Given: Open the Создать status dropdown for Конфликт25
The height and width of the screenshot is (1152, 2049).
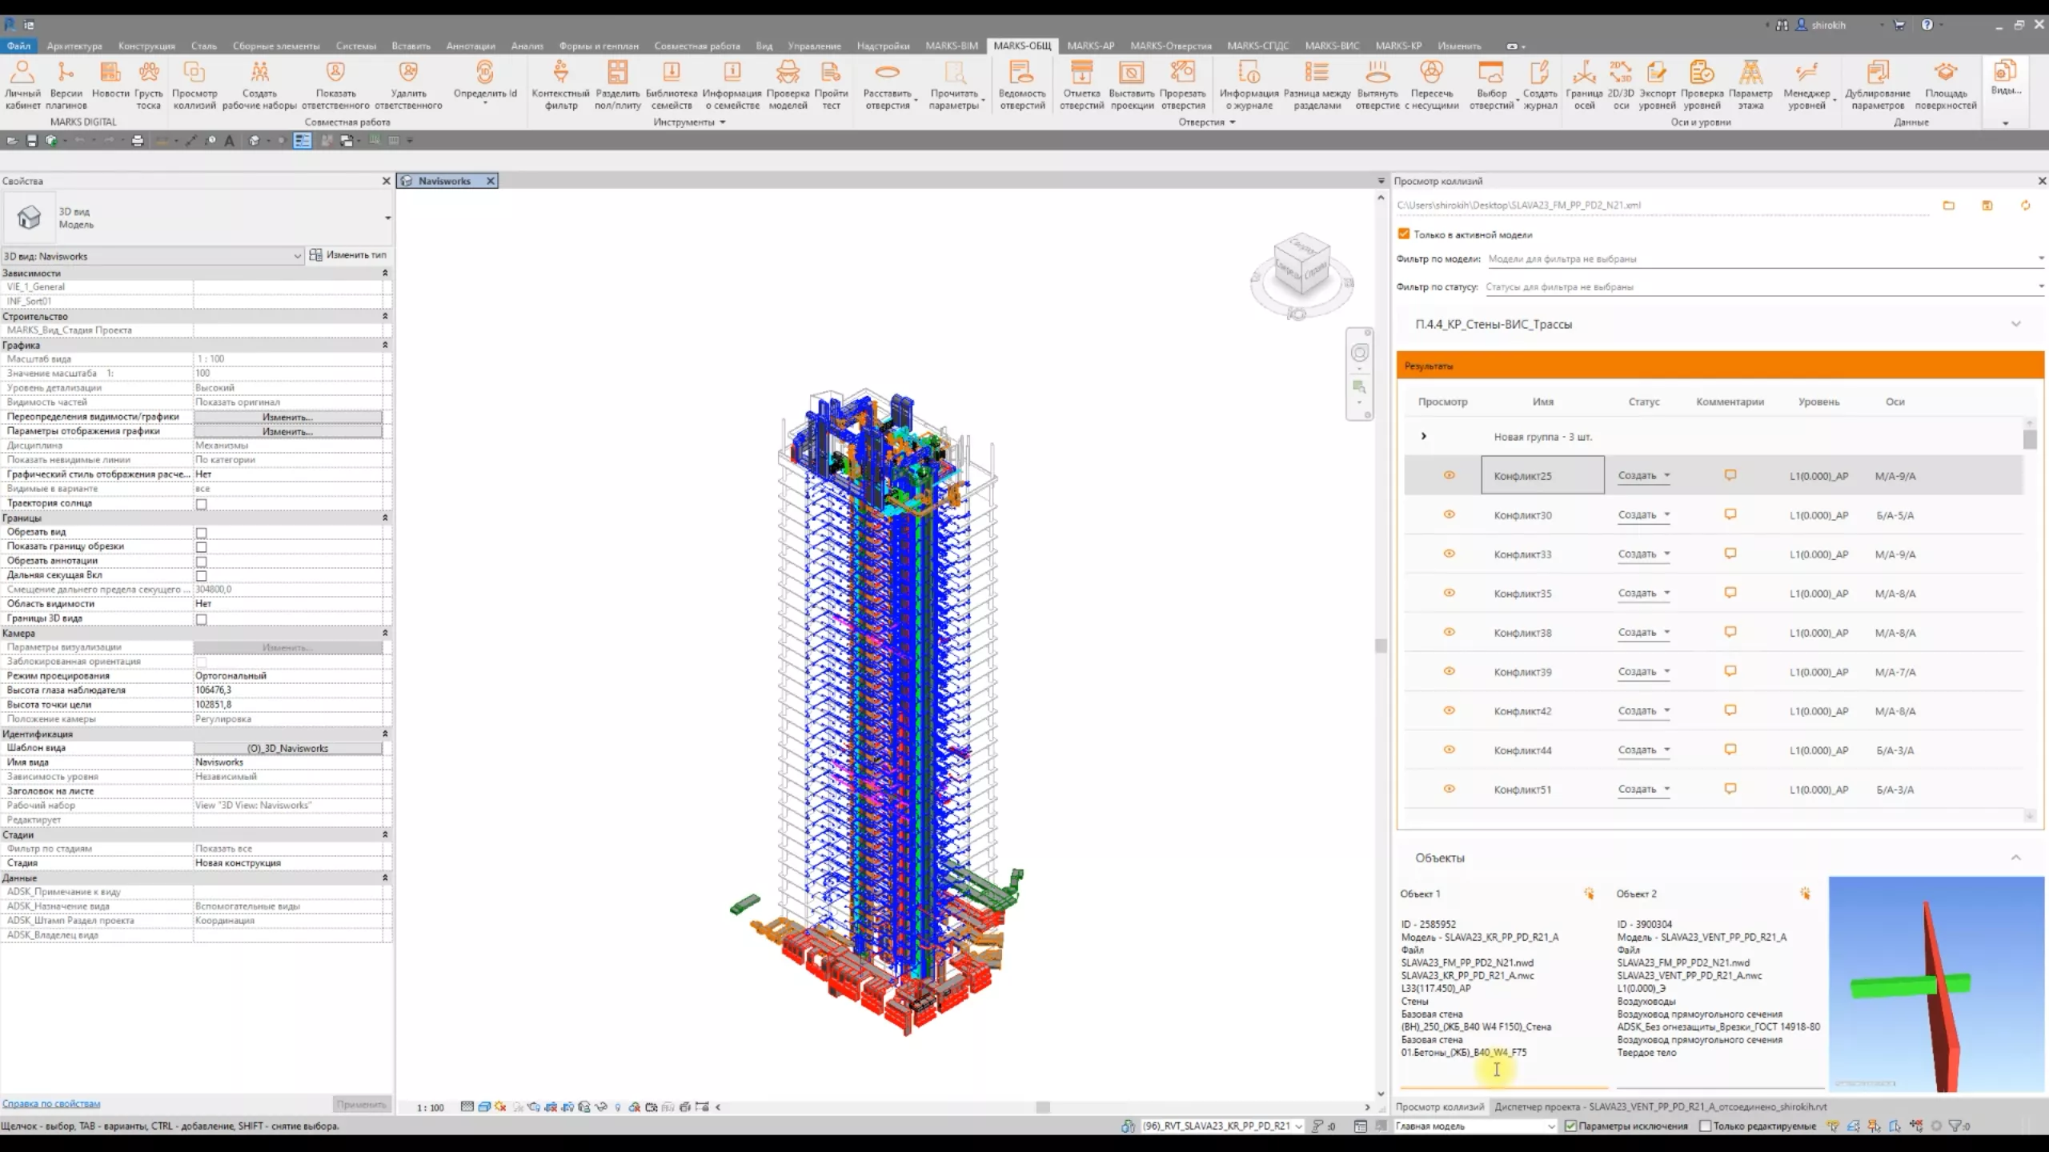Looking at the screenshot, I should tap(1643, 476).
